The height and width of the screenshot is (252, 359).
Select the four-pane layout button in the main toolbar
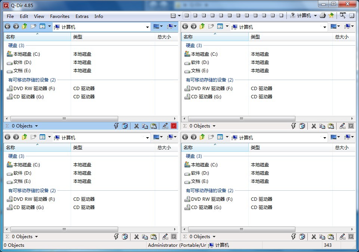tap(186, 16)
